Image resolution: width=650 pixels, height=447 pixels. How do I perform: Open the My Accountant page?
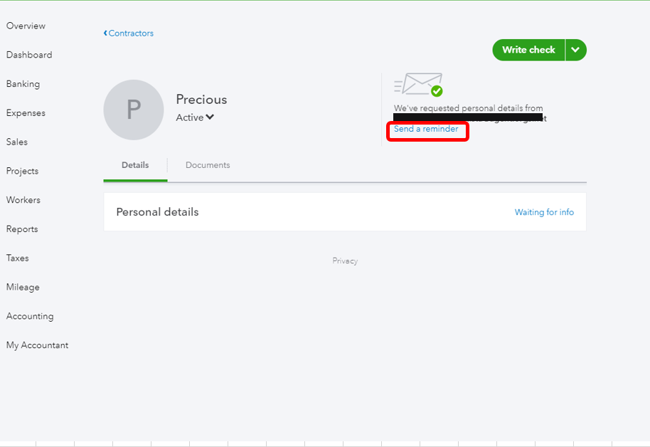37,345
